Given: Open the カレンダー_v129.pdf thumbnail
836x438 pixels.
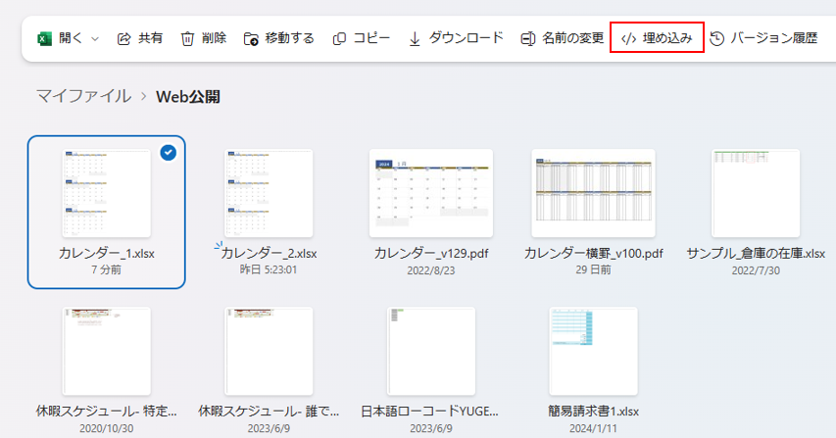Looking at the screenshot, I should [431, 193].
